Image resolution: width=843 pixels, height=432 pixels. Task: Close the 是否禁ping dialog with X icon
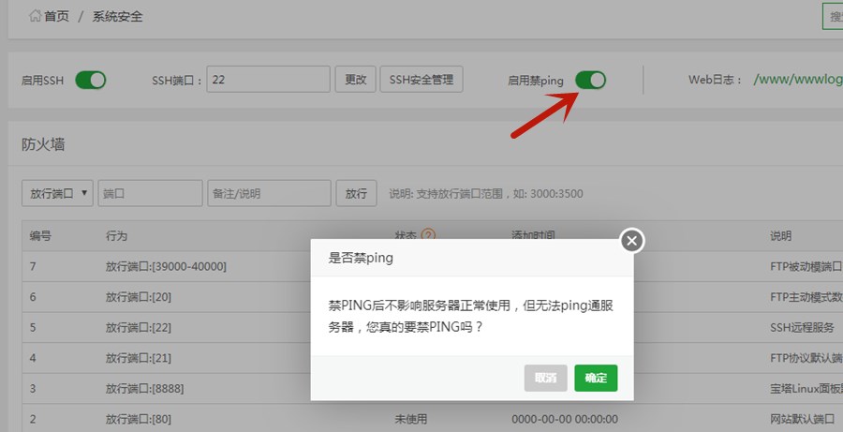click(632, 241)
